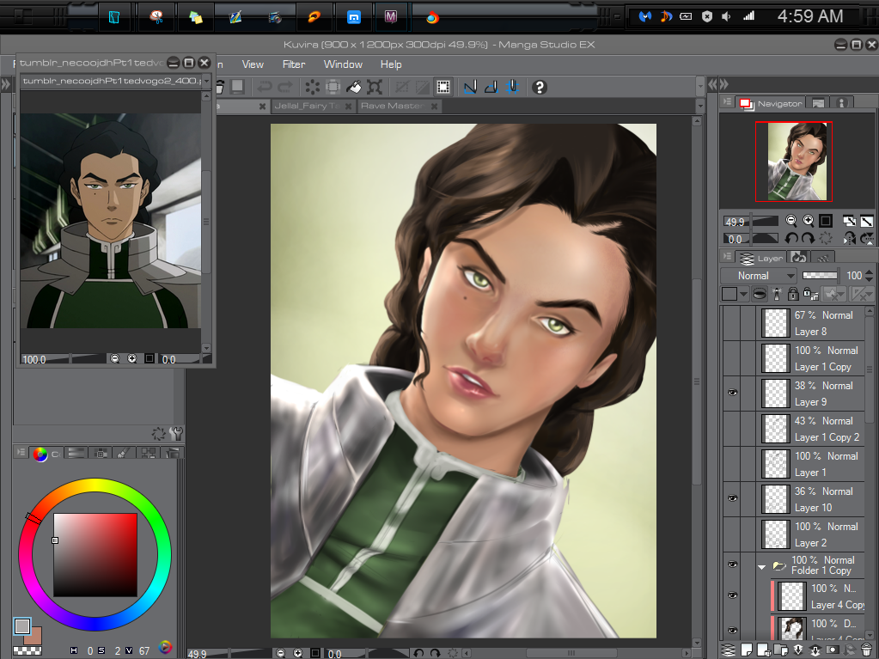Viewport: 879px width, 659px height.
Task: Open the tumblr file name dropdown in sub view
Action: (207, 82)
